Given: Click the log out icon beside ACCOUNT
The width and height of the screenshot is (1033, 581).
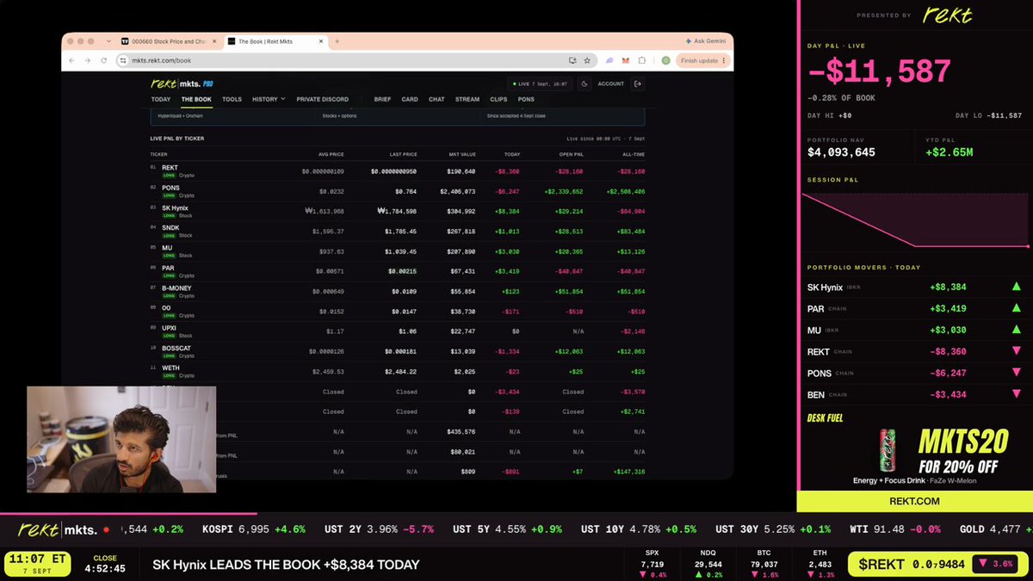Looking at the screenshot, I should point(637,83).
